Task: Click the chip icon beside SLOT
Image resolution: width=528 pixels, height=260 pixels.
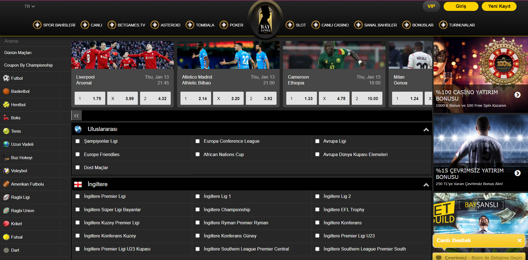Action: point(290,25)
